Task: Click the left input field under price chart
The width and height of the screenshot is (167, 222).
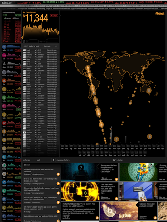Action: pyautogui.click(x=32, y=42)
